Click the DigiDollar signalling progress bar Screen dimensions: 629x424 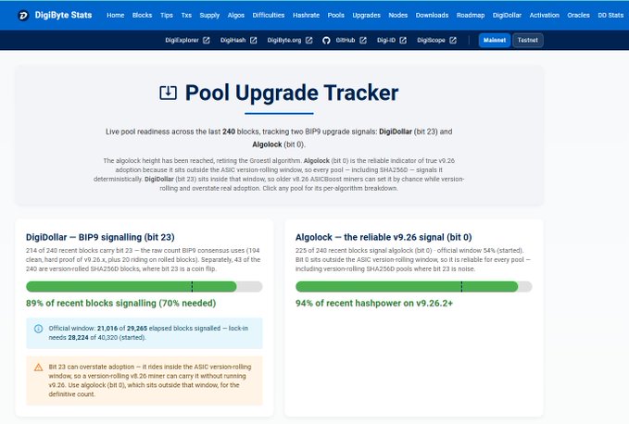tap(144, 287)
